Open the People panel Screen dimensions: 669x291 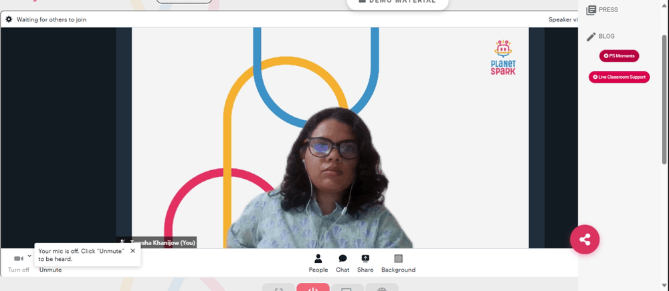point(318,264)
